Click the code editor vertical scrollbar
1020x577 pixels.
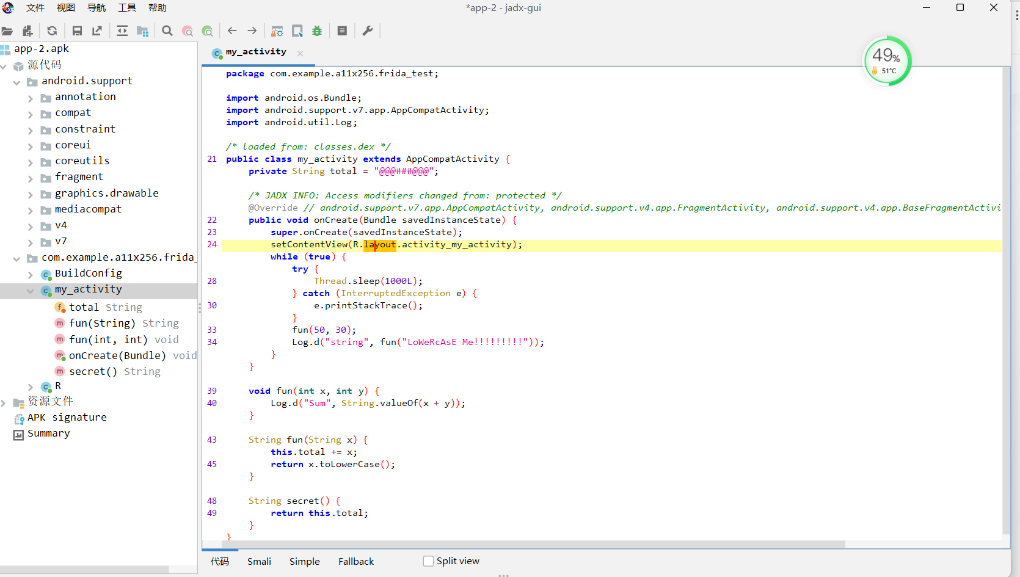point(1006,300)
